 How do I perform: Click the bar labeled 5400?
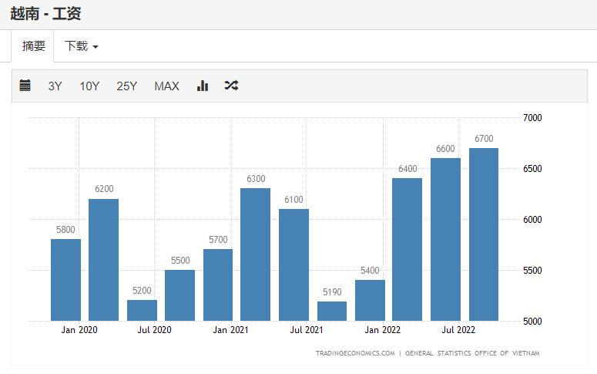[x=370, y=300]
